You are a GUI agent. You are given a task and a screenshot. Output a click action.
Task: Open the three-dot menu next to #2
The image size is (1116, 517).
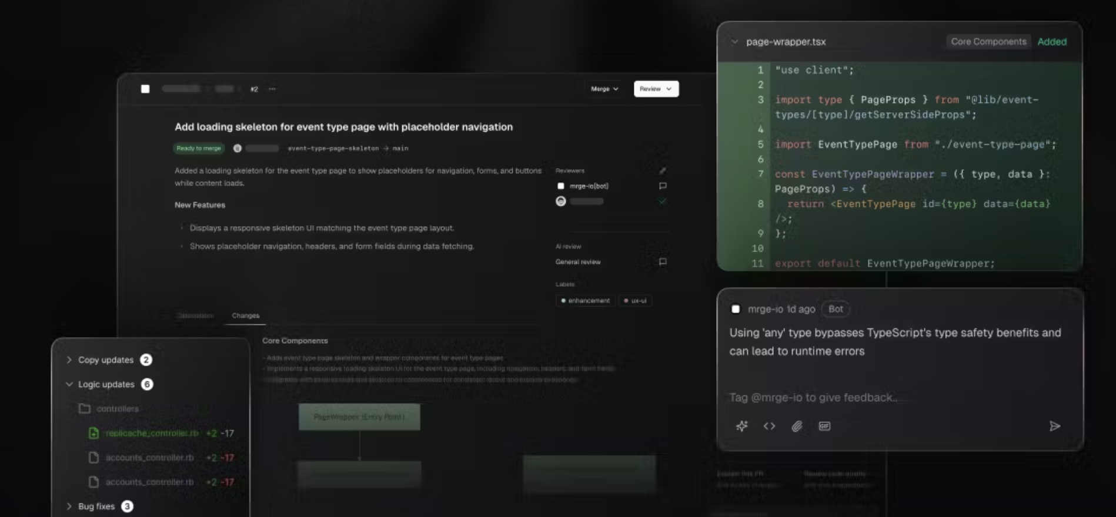(272, 89)
